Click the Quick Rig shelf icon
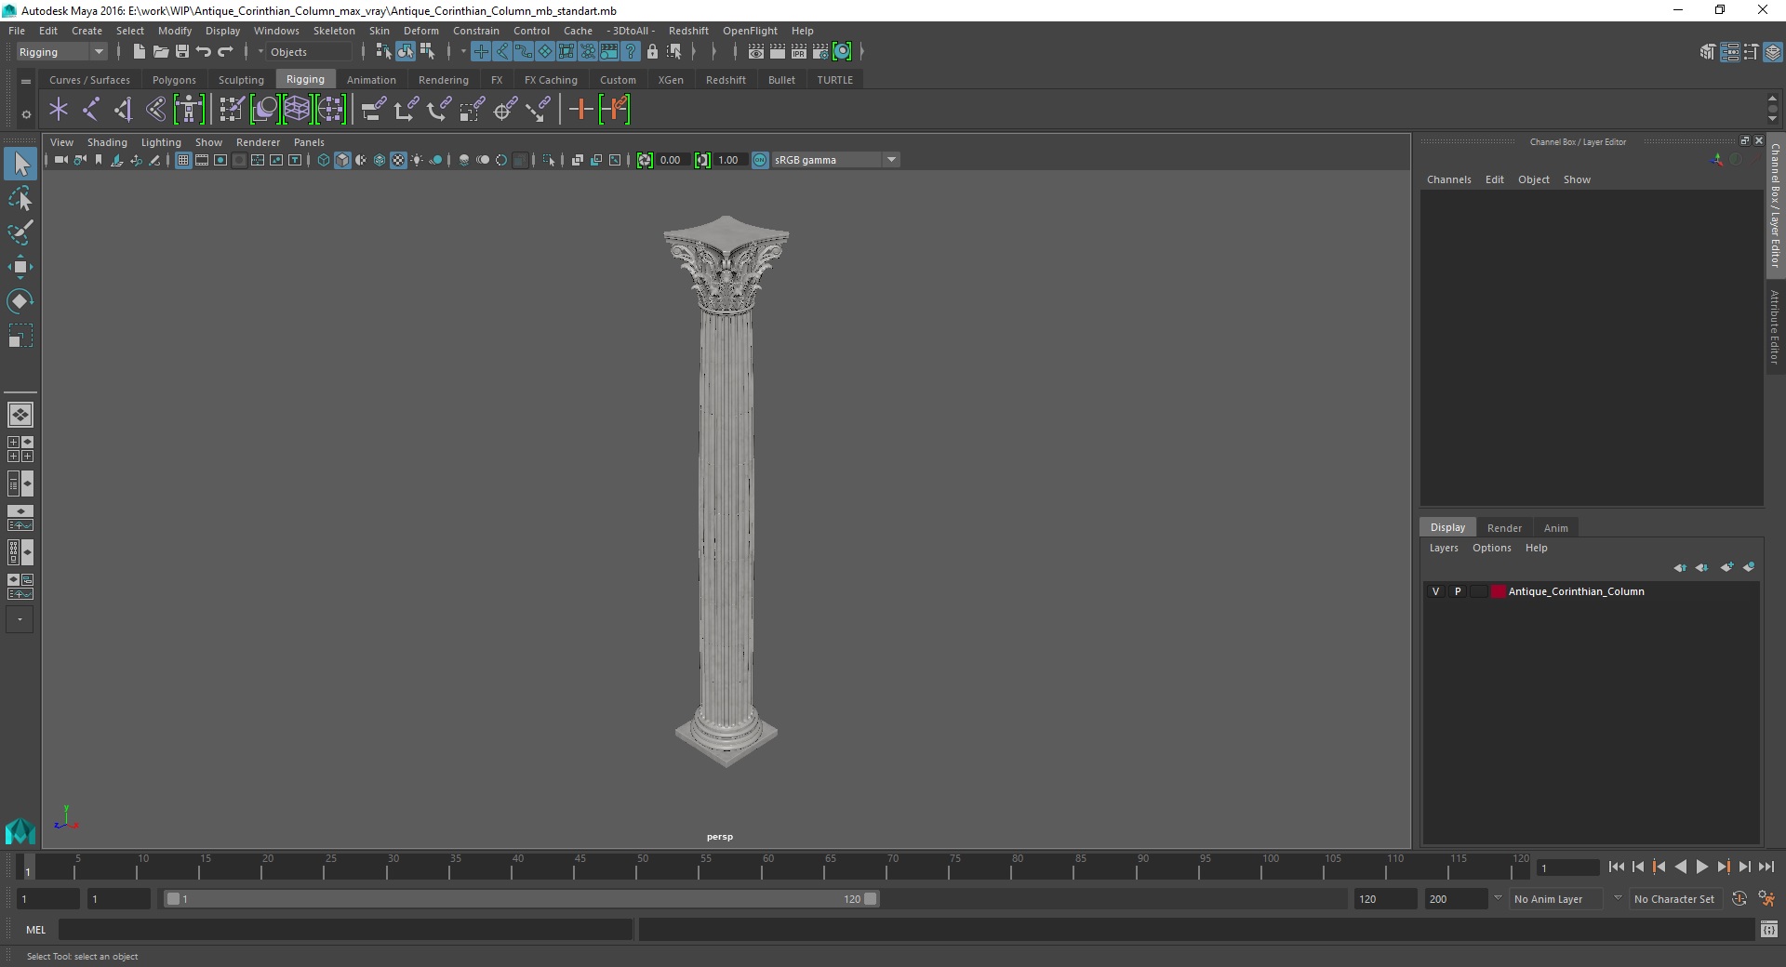Image resolution: width=1786 pixels, height=967 pixels. [189, 110]
